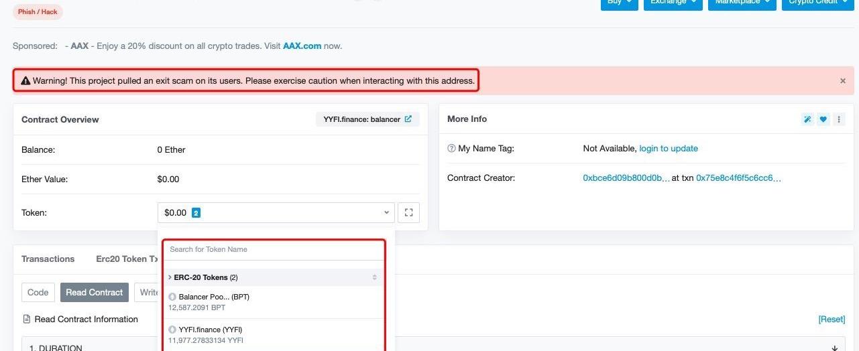Open the Exchange dropdown button
Viewport: 859px width, 351px height.
coord(673,3)
